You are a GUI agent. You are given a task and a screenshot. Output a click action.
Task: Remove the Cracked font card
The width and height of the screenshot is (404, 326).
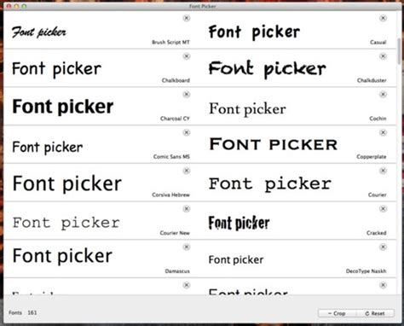[x=383, y=209]
